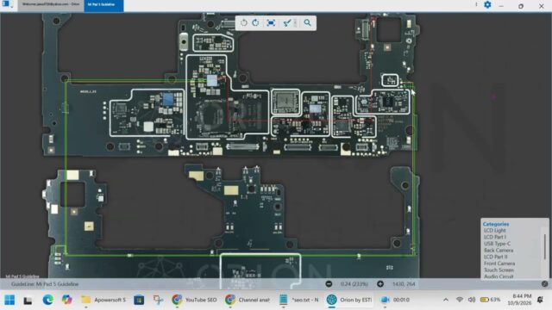Select Audio Circuit category
Viewport: 552px width, 310px height.
point(499,276)
